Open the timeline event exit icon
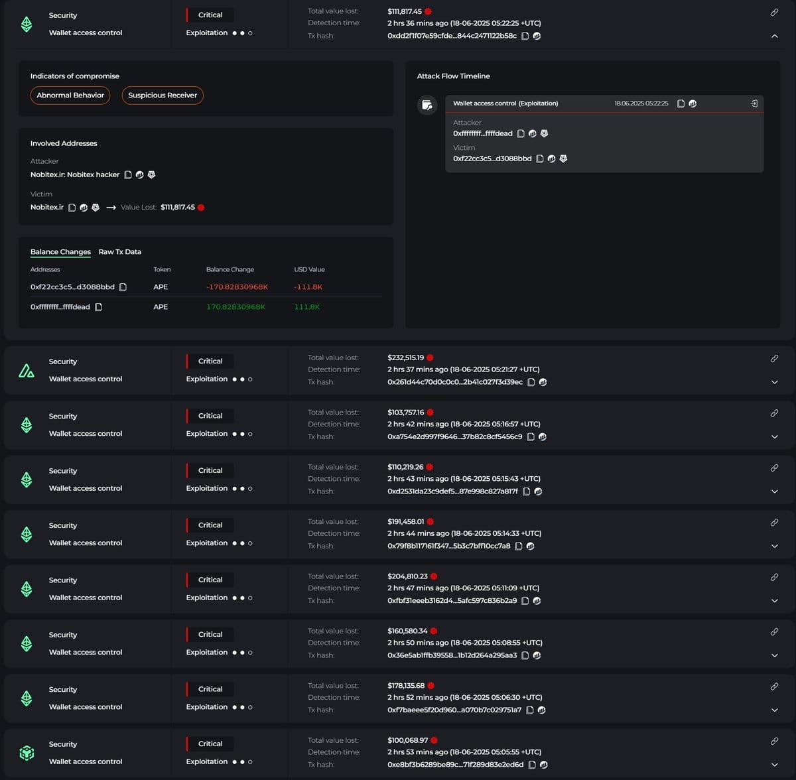Screen dimensions: 796x780 [x=754, y=103]
